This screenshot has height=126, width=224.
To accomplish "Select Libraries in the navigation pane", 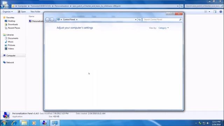I will tap(10, 35).
